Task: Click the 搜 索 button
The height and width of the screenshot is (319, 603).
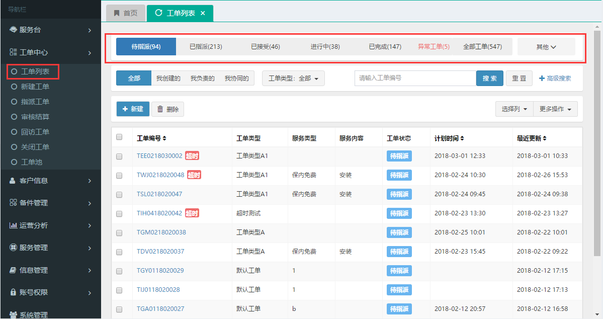Action: [489, 78]
